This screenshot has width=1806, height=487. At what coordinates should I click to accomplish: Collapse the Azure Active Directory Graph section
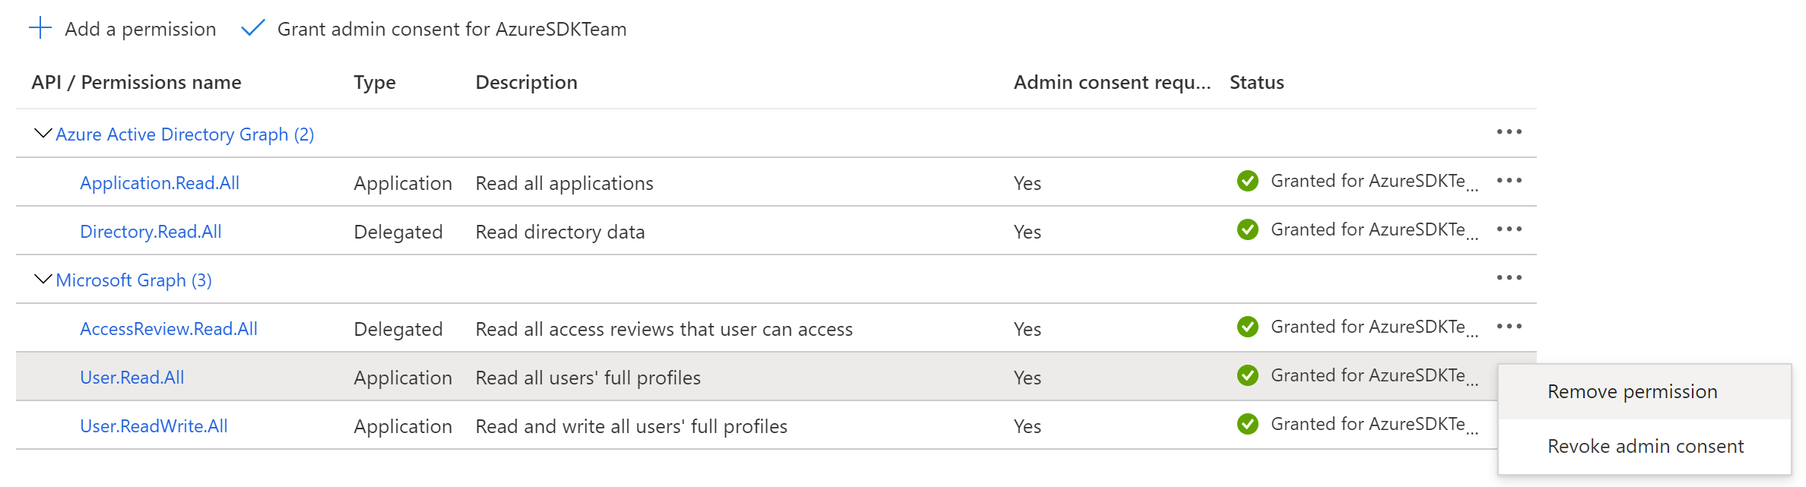point(42,132)
